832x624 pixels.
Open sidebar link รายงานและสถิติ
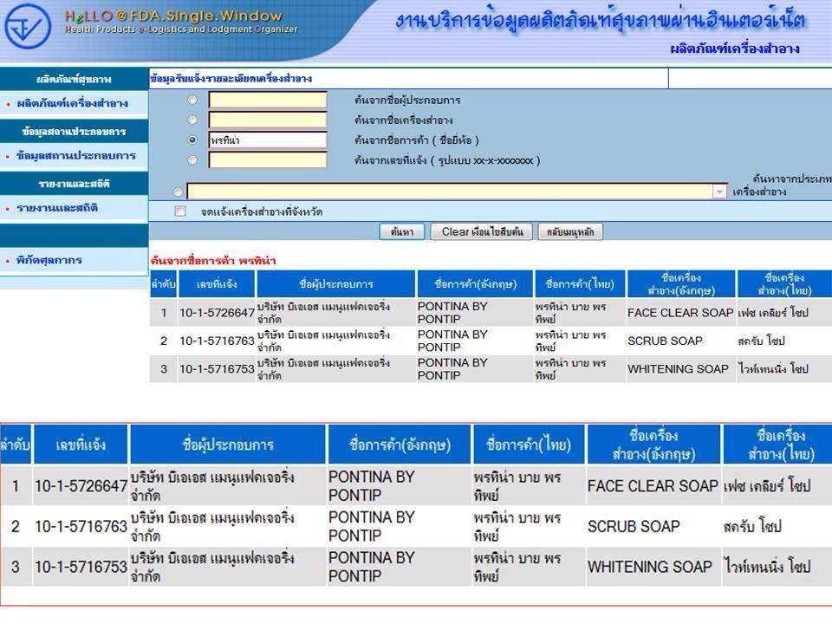(x=57, y=207)
